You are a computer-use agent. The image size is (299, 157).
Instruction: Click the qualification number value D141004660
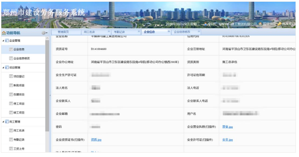(x=99, y=49)
